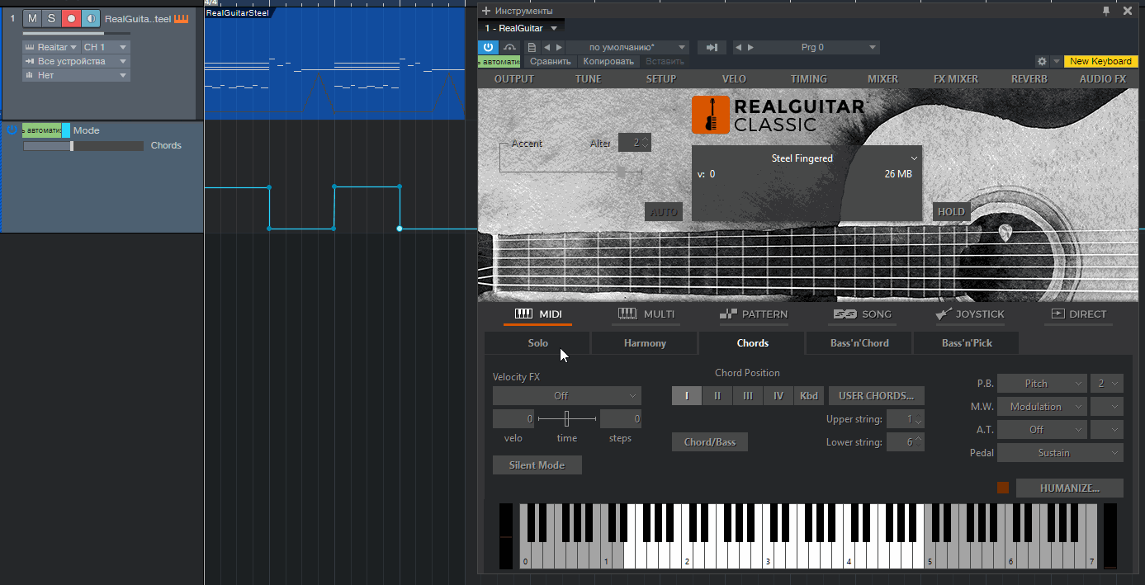The height and width of the screenshot is (585, 1145).
Task: Switch to MIDI performance mode
Action: coord(537,314)
